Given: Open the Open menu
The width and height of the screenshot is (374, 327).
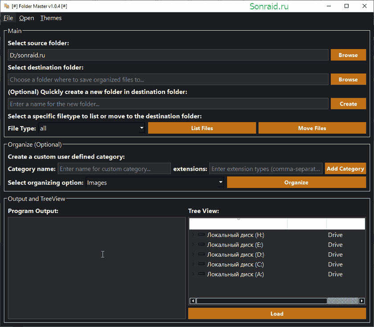Looking at the screenshot, I should click(x=26, y=18).
